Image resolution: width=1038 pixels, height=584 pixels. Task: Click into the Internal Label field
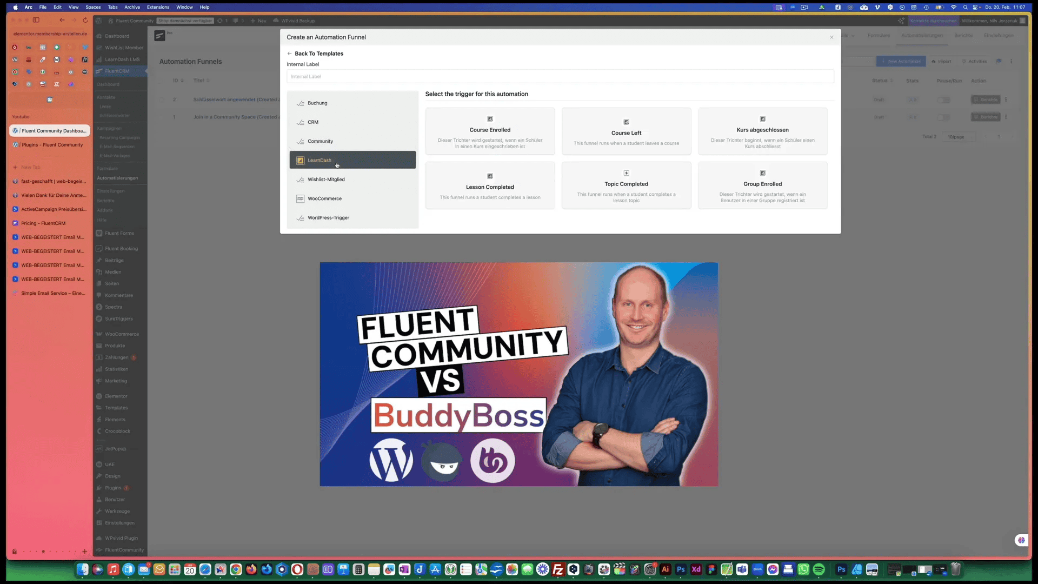point(560,76)
